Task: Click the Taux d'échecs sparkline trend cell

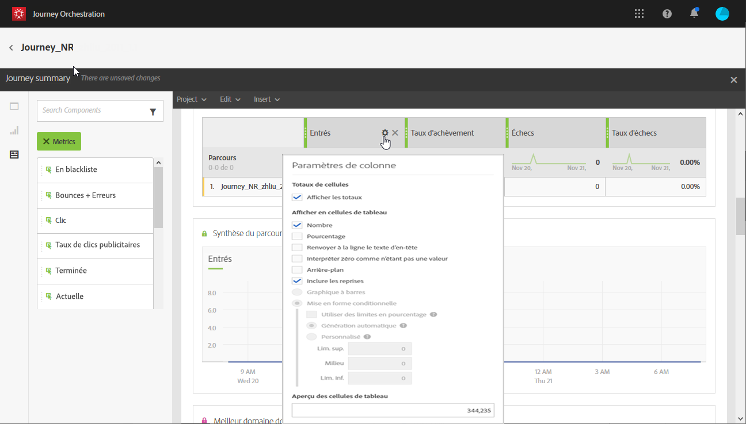Action: [656, 163]
